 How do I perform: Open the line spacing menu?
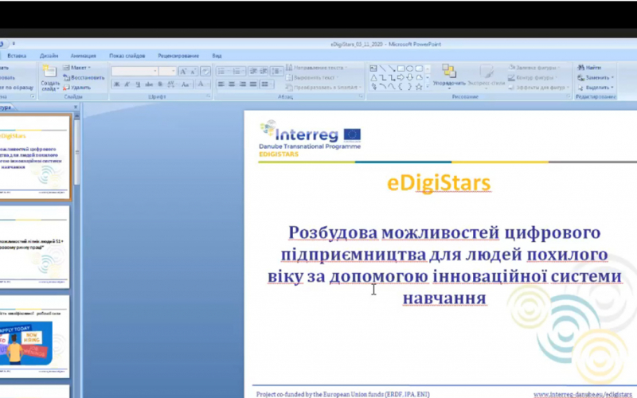(x=276, y=71)
